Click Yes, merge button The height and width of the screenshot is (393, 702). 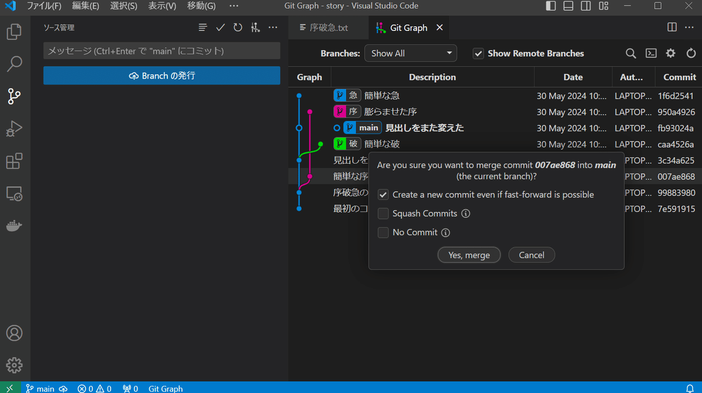coord(469,255)
